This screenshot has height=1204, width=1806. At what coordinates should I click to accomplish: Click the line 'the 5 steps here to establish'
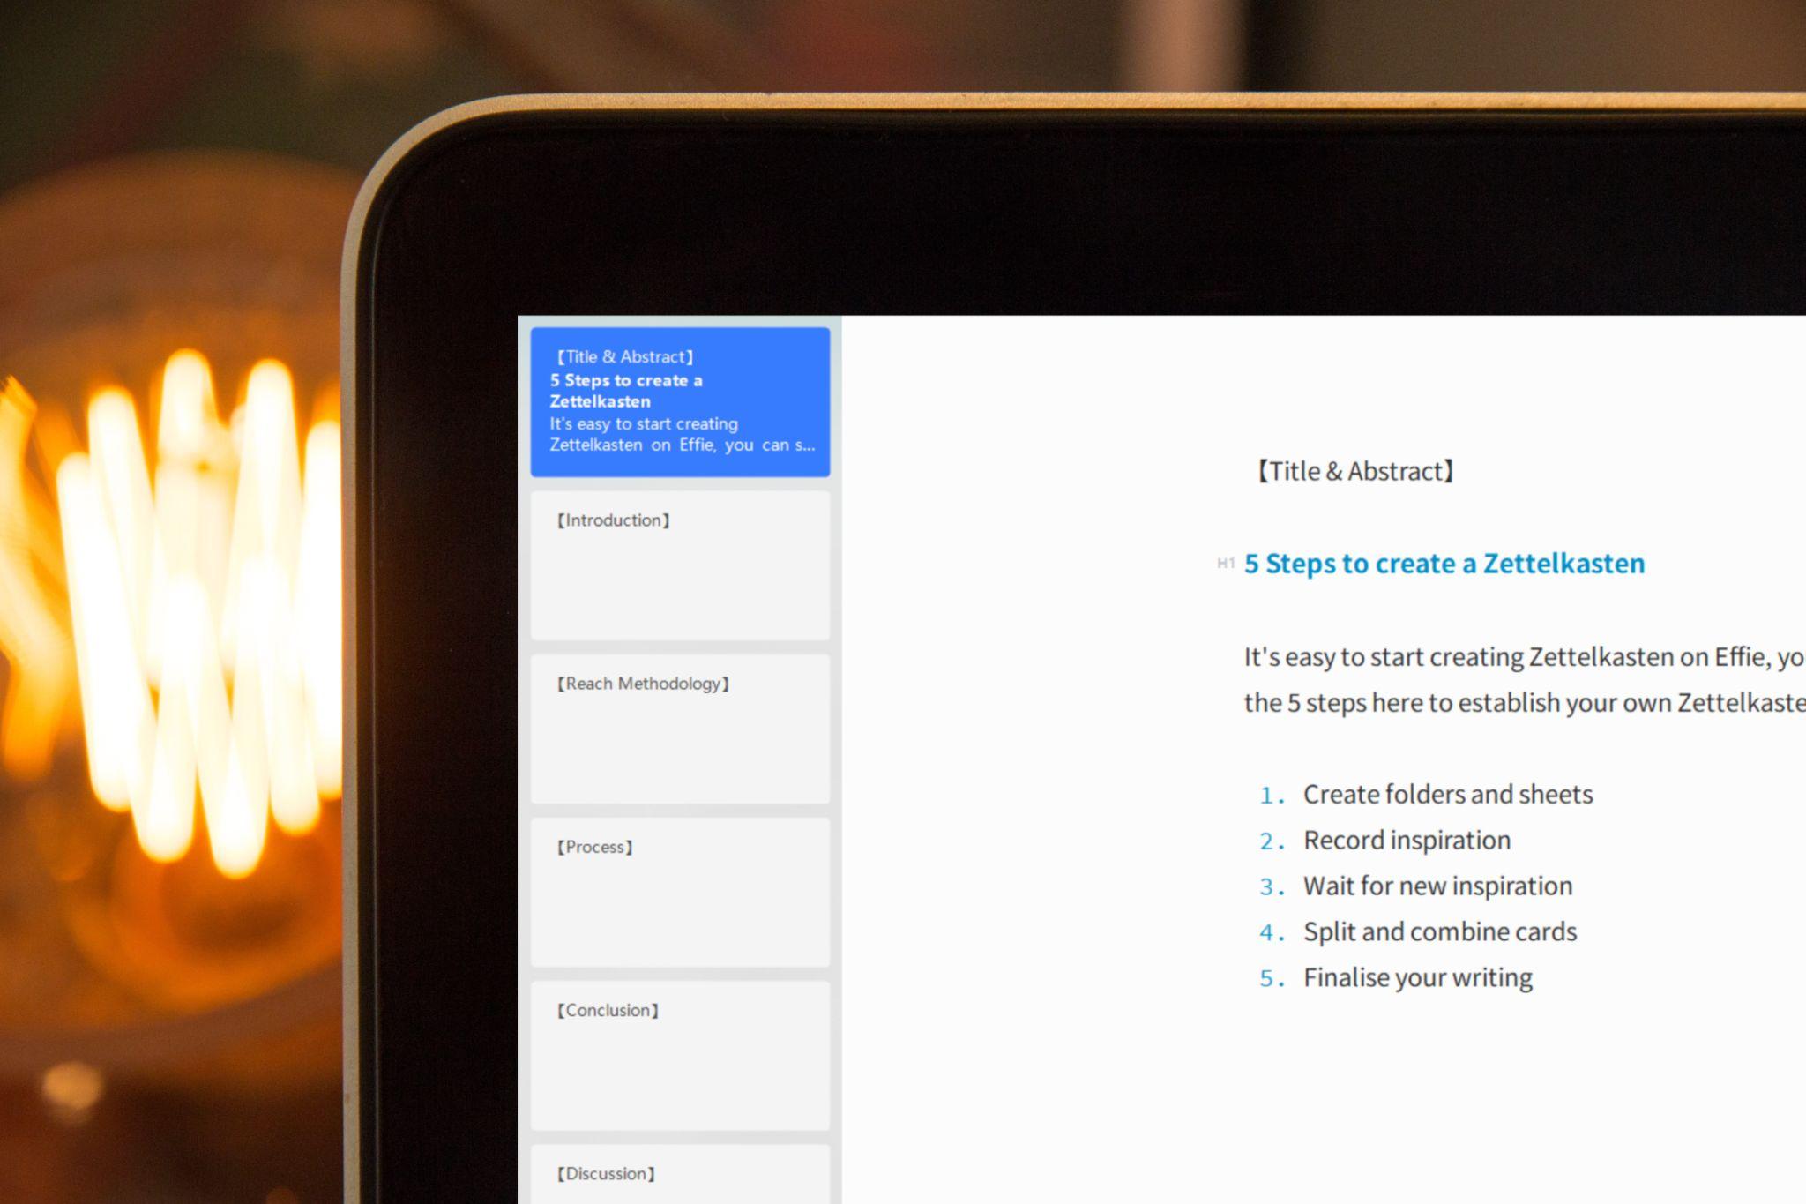click(x=1525, y=703)
